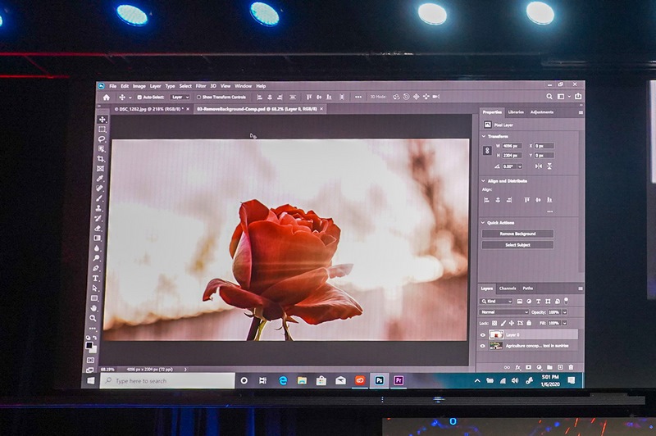
Task: Flip vertical in Properties Transform
Action: 549,166
